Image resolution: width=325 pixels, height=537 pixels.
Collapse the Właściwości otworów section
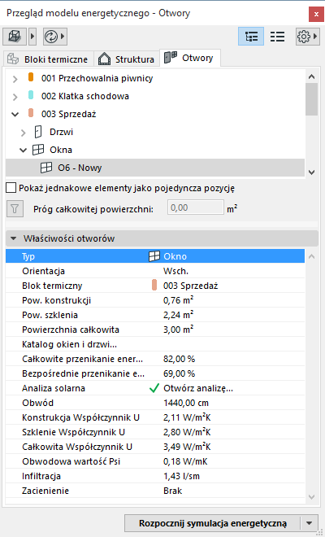pyautogui.click(x=13, y=238)
